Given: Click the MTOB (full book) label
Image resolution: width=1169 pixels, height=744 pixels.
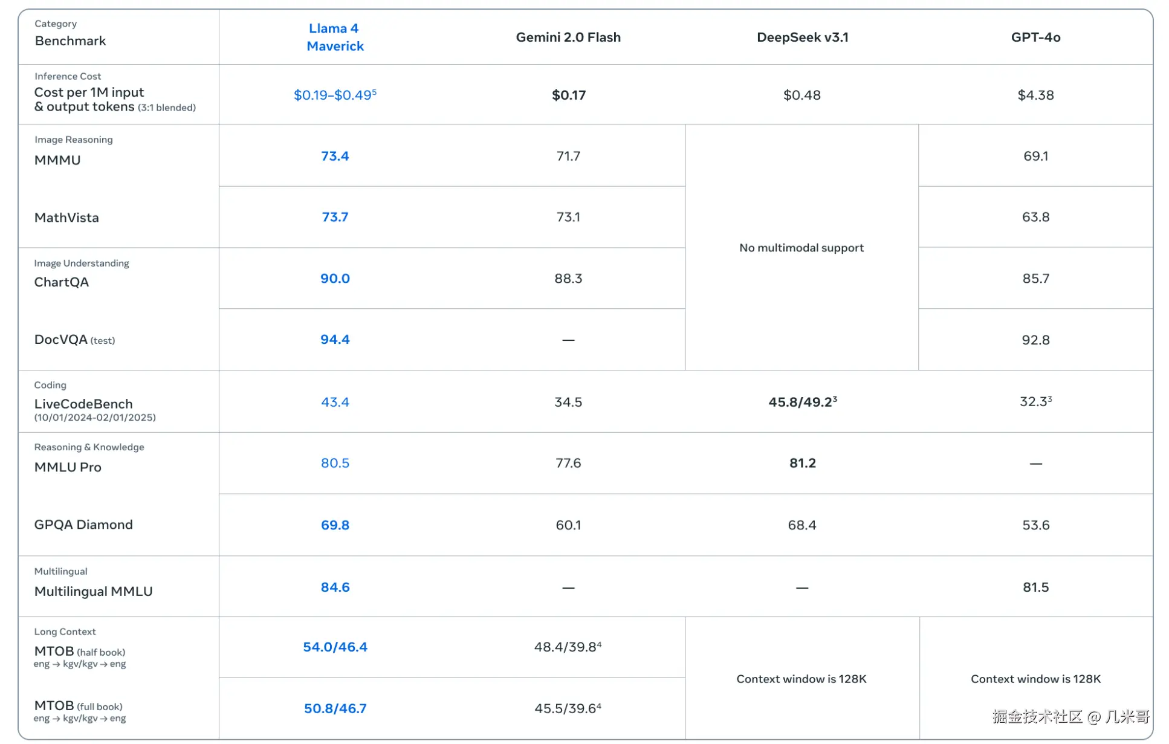Looking at the screenshot, I should tap(78, 706).
